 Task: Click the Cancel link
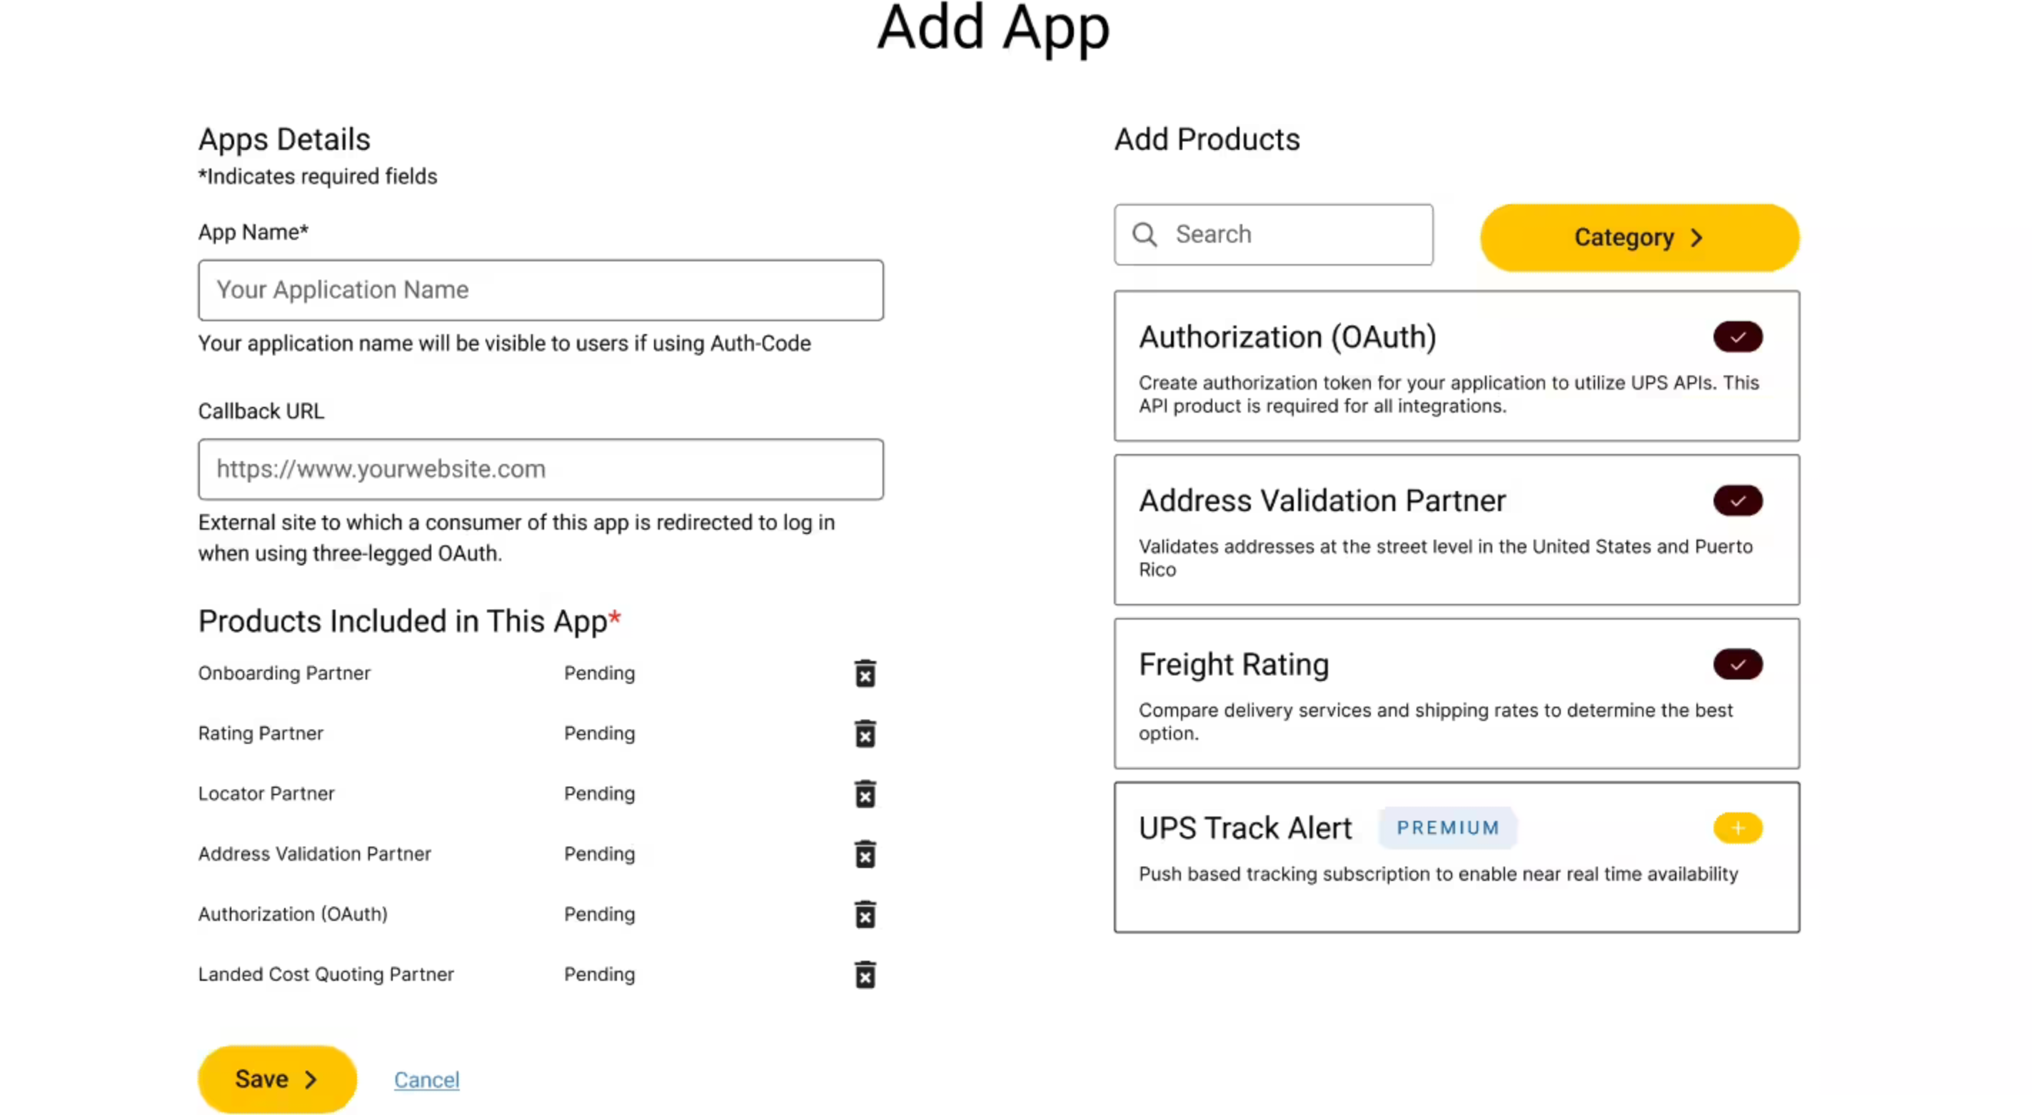point(426,1079)
